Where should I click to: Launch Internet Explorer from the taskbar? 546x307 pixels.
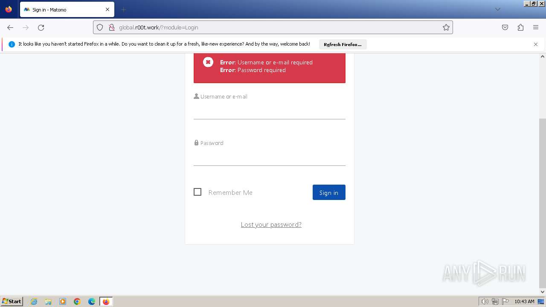pyautogui.click(x=34, y=301)
